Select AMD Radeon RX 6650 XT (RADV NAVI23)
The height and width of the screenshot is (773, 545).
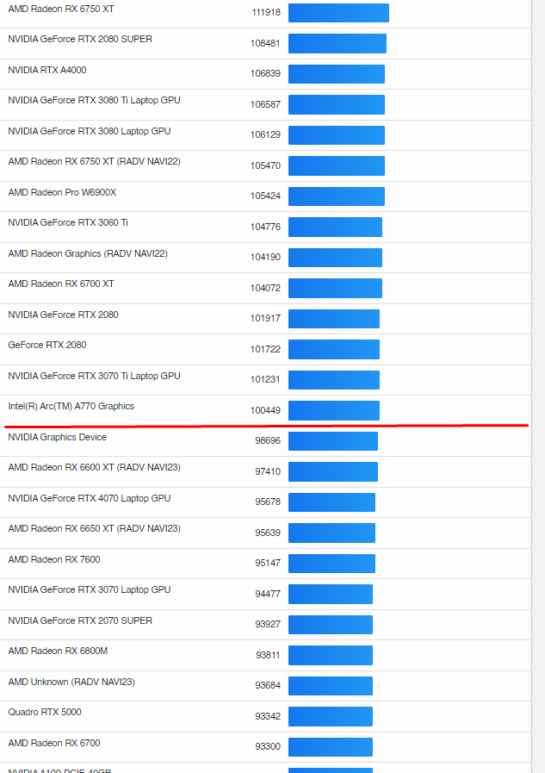point(95,528)
